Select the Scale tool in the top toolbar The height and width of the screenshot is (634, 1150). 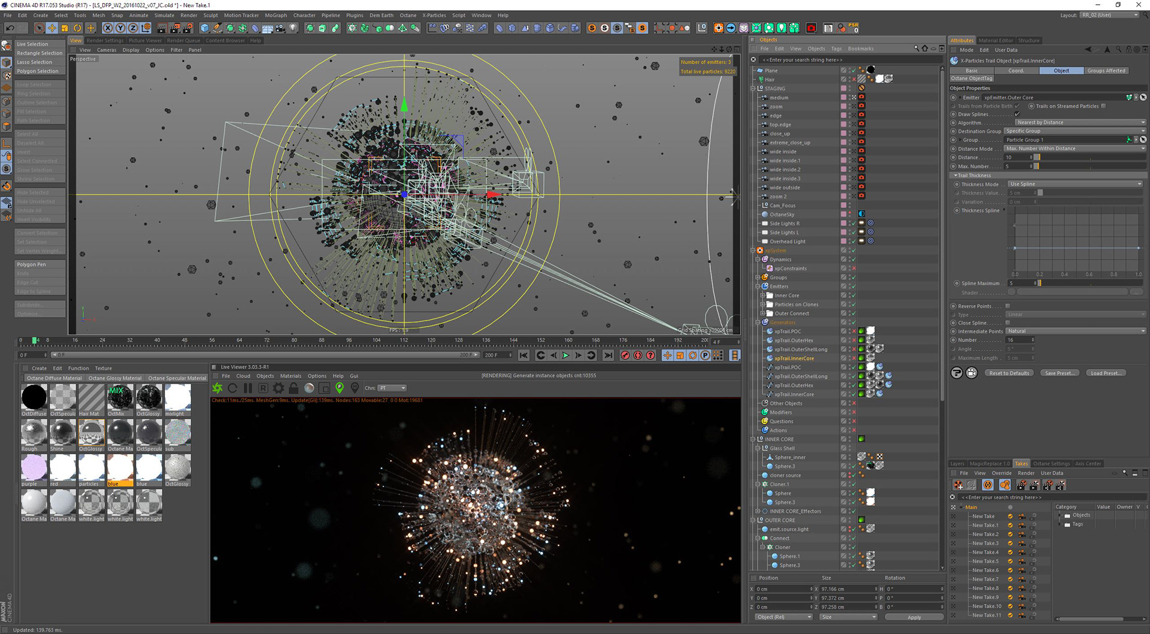click(x=65, y=28)
